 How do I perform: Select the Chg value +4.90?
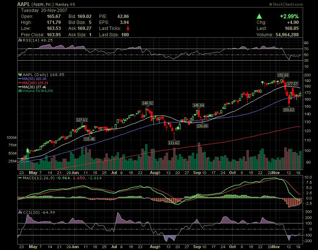tap(293, 22)
